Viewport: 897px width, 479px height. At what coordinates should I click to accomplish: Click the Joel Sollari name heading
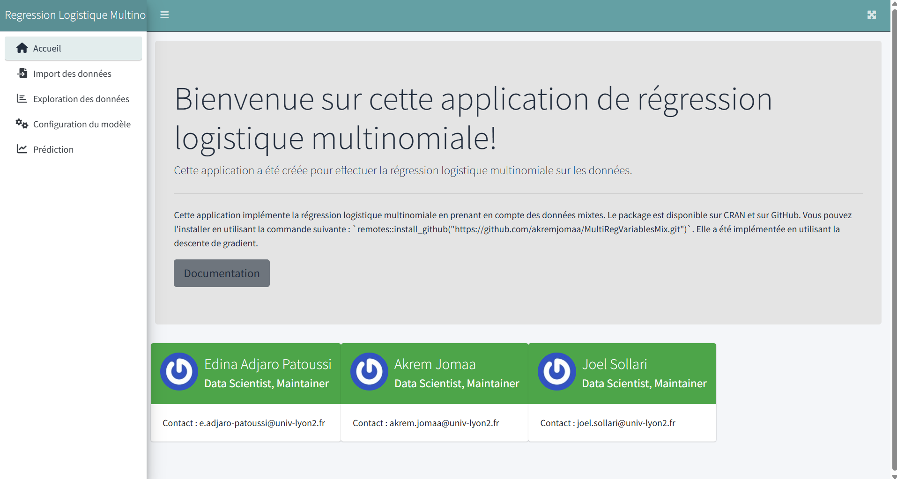click(614, 364)
